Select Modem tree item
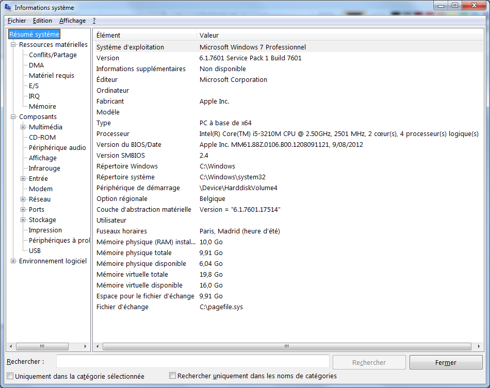 (x=41, y=189)
